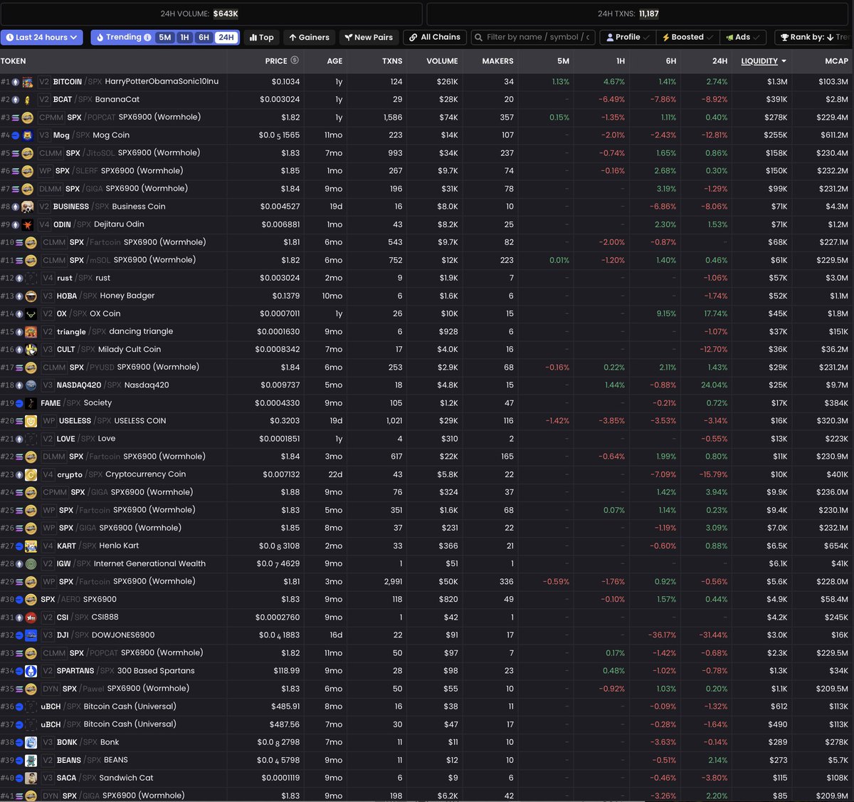Viewport: 854px width, 802px height.
Task: Switch to the Top tab
Action: coord(262,37)
